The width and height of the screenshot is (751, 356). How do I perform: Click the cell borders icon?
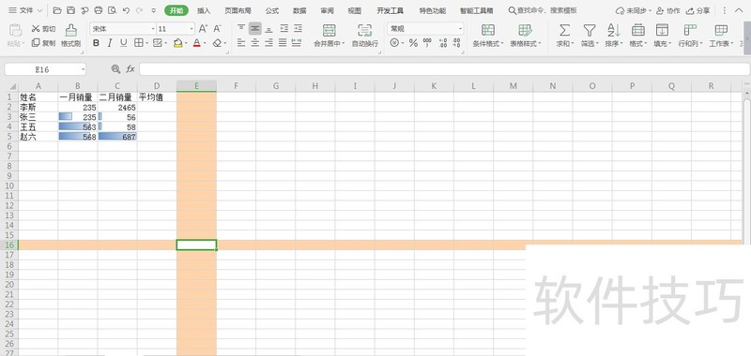pos(138,43)
